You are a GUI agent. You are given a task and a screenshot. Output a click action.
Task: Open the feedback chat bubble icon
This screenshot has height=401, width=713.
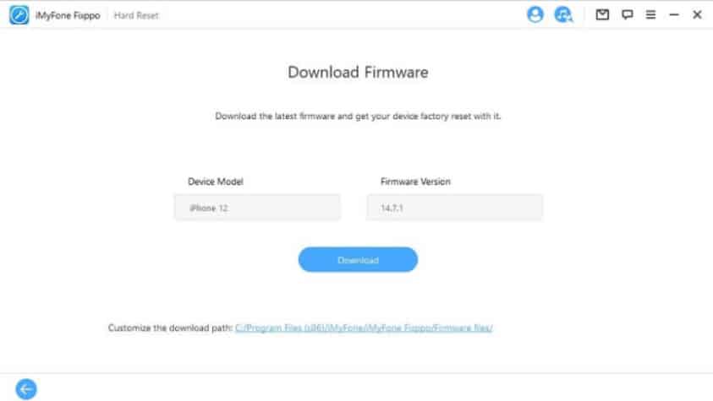point(627,14)
